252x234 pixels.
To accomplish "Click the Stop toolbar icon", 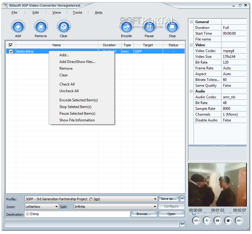I will coord(172,27).
